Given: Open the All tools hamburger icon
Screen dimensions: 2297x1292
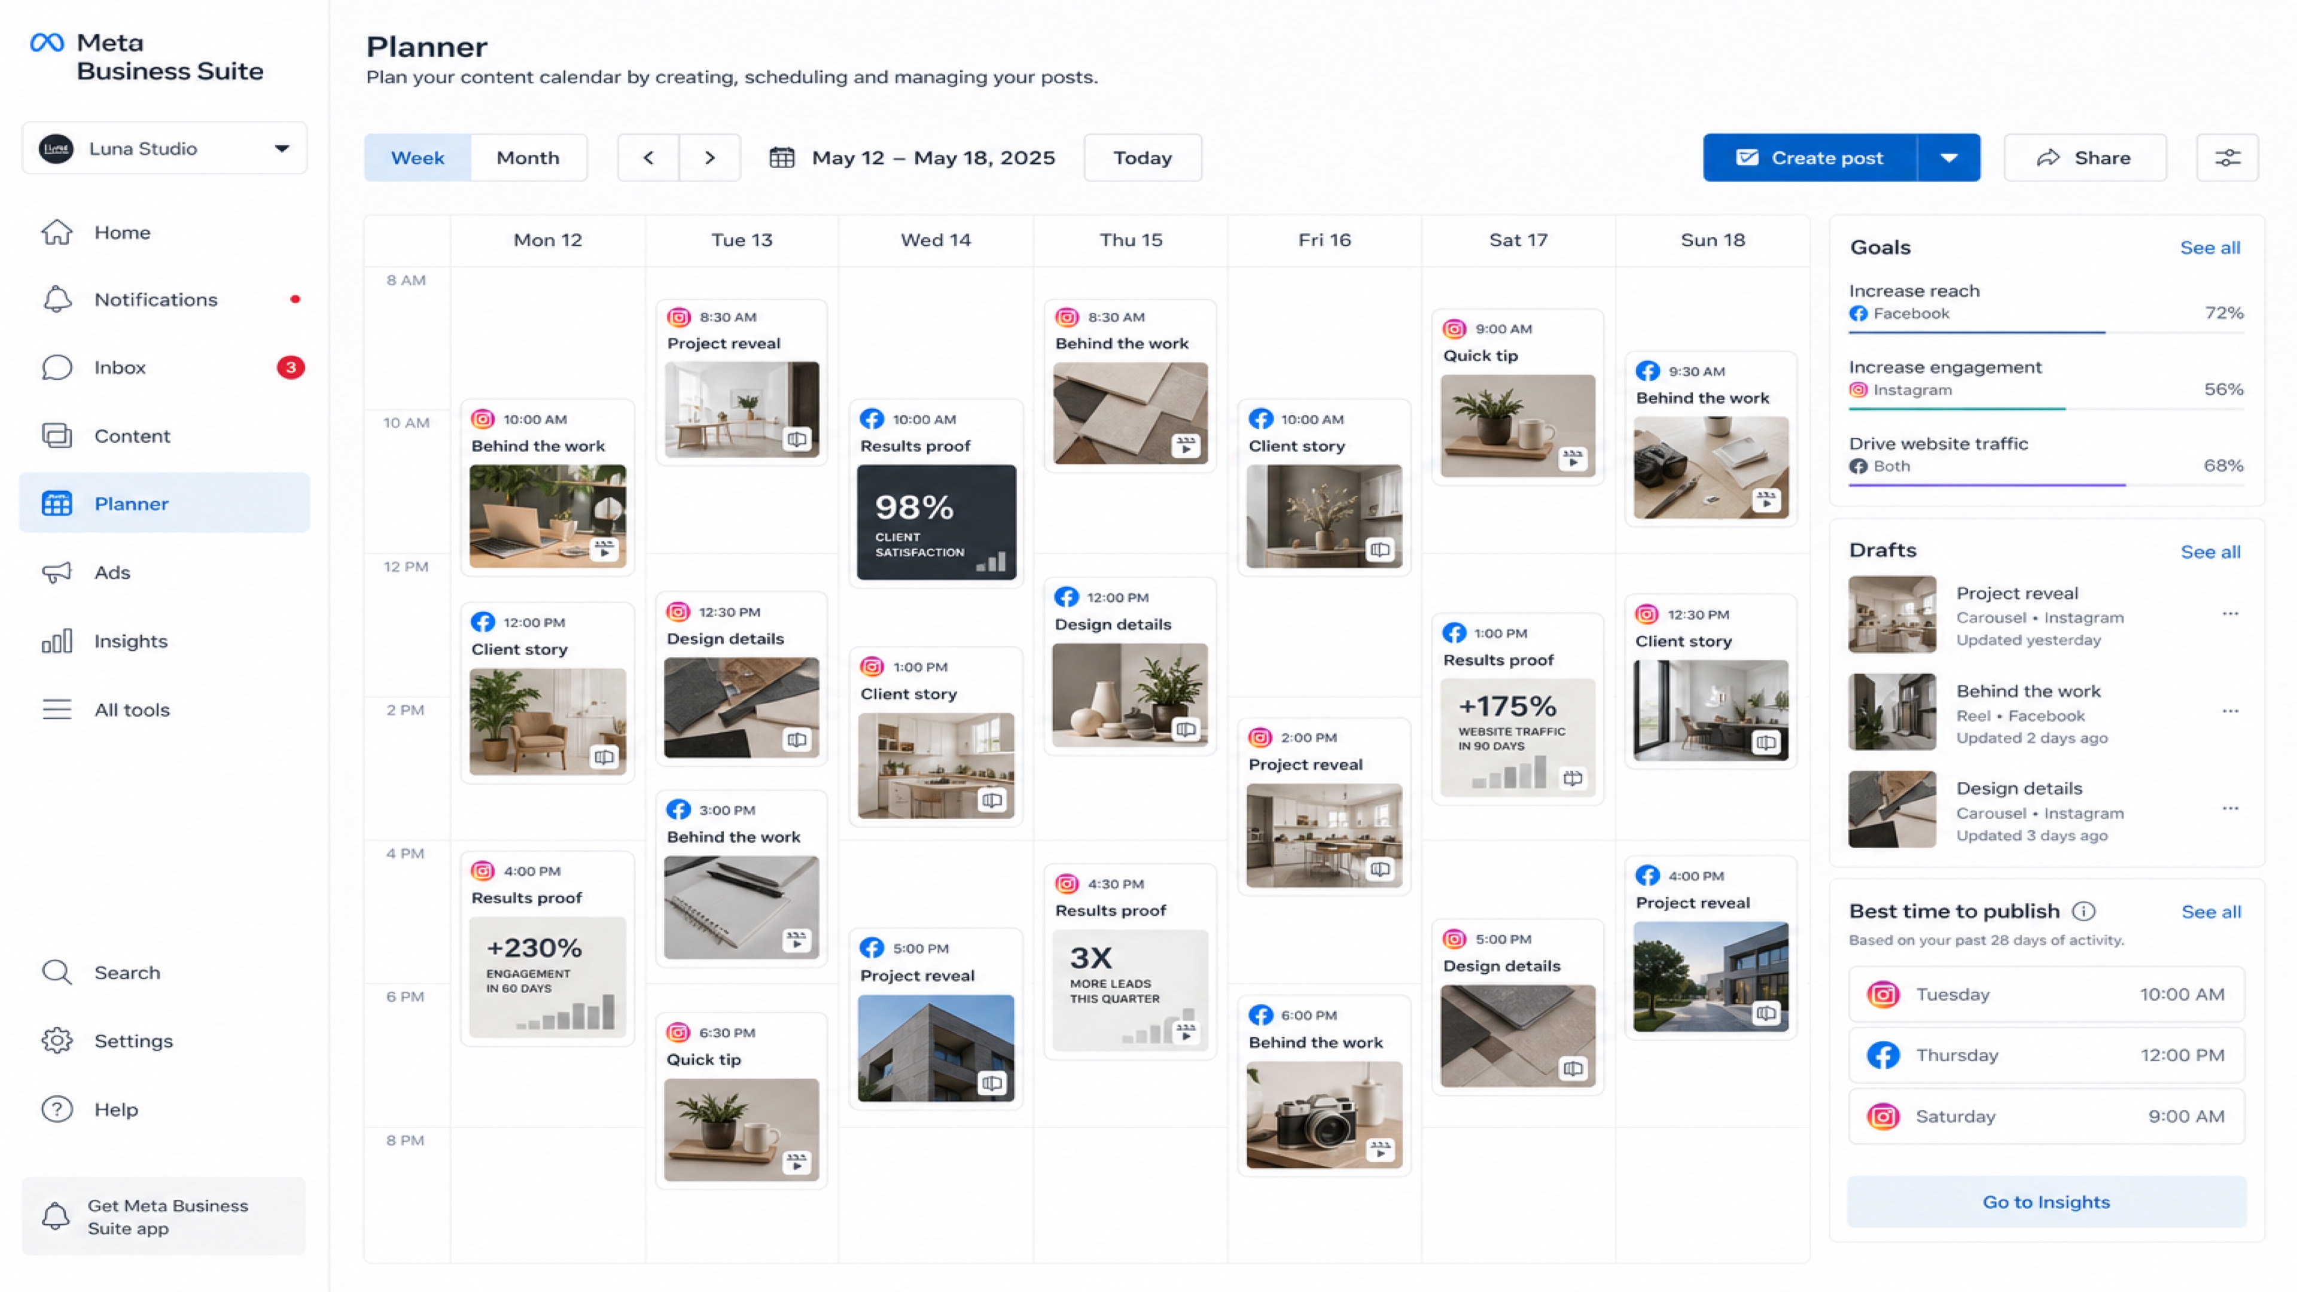Looking at the screenshot, I should click(57, 710).
